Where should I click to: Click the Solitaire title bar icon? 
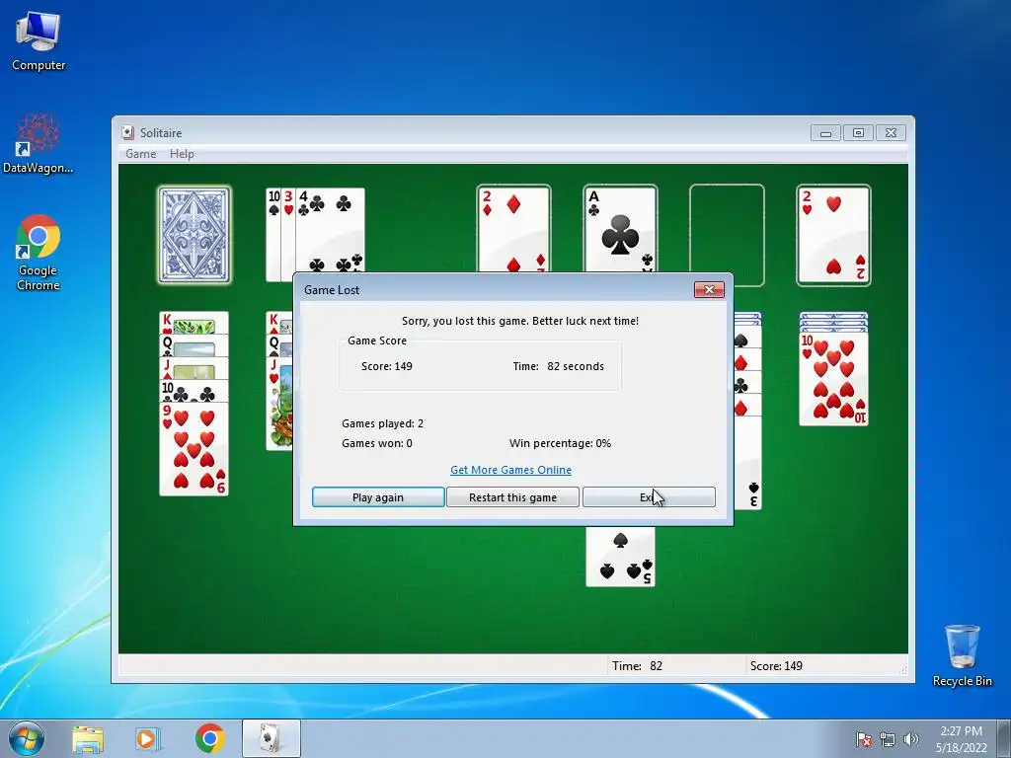pos(127,133)
